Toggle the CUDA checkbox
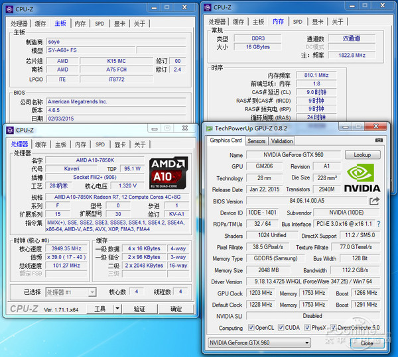This screenshot has width=398, height=357. click(280, 328)
